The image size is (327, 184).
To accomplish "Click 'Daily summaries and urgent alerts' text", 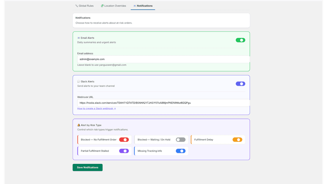I will [x=96, y=42].
